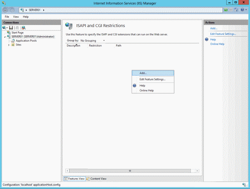This screenshot has width=250, height=189.
Task: Click the Create New Connection globe icon
Action: pos(4,28)
